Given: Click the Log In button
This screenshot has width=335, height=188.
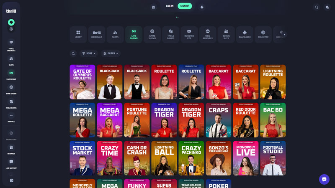Looking at the screenshot, I should click(x=170, y=6).
